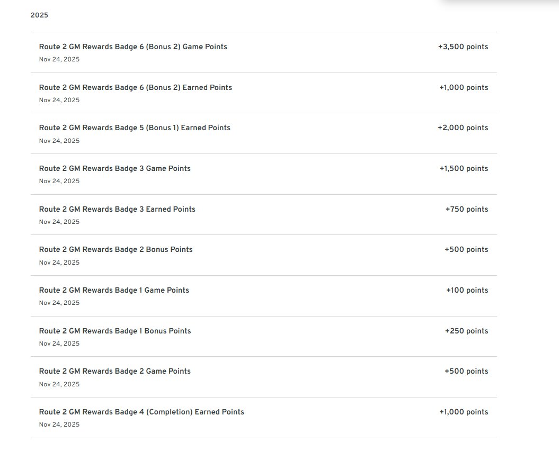The width and height of the screenshot is (559, 452).
Task: Select 'Badge 1 Game Points' title
Action: [114, 290]
